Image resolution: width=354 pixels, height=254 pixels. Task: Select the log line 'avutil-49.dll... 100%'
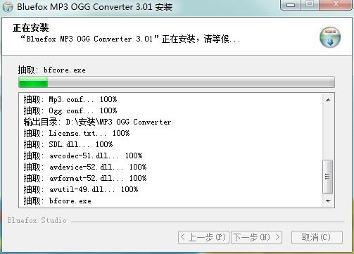[81, 189]
